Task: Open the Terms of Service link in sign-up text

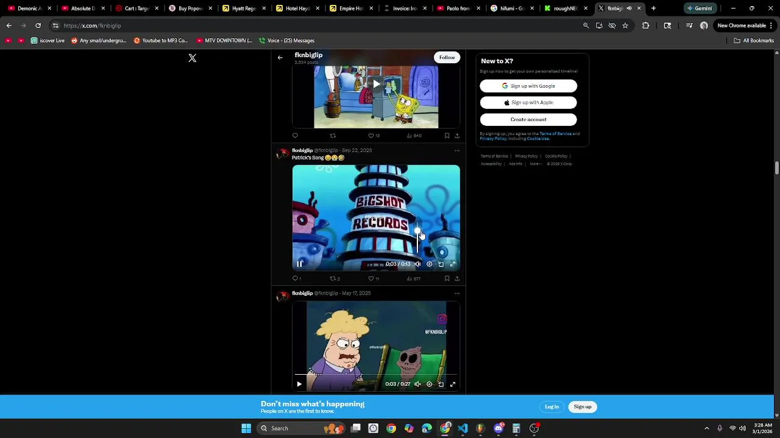Action: [555, 134]
